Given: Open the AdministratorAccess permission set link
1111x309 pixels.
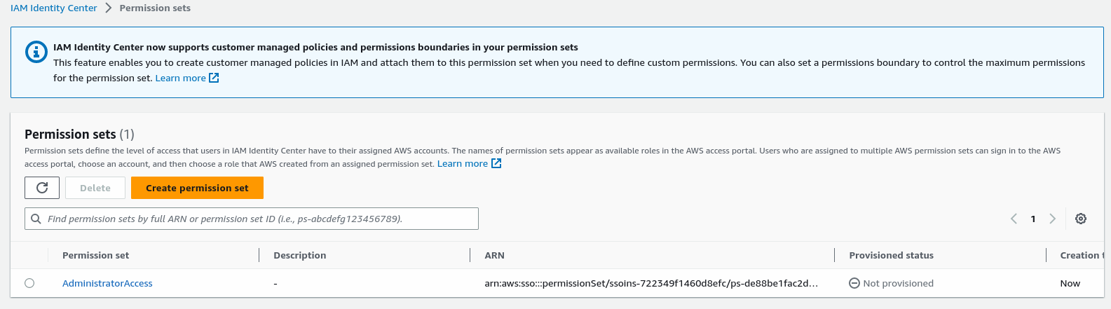Looking at the screenshot, I should [x=107, y=283].
